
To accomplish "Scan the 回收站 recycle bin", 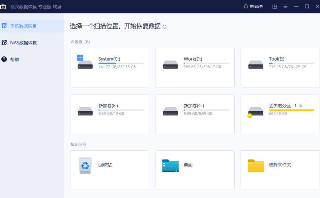I will (x=109, y=170).
